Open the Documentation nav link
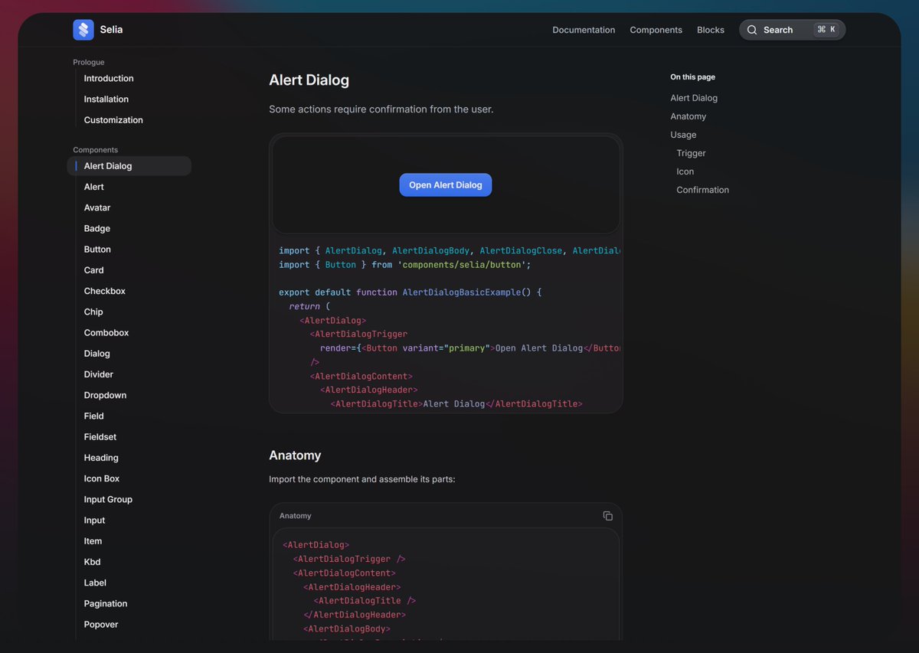This screenshot has height=653, width=919. point(584,30)
